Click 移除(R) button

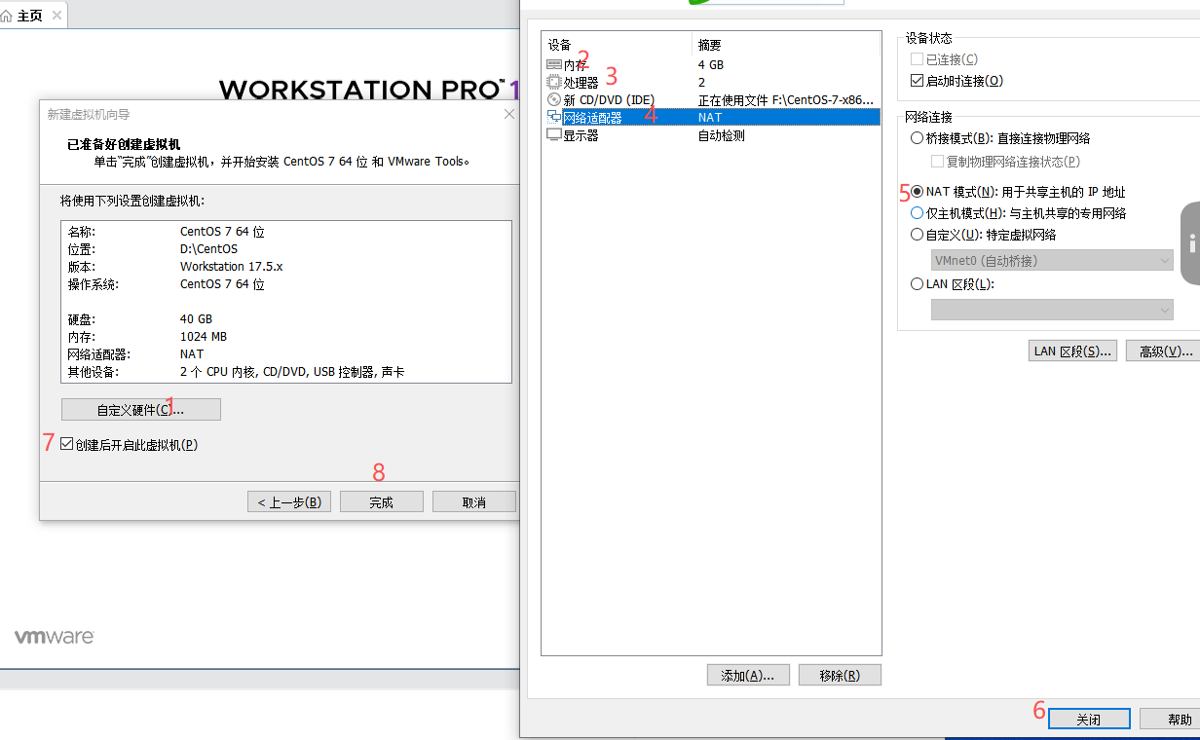[840, 676]
